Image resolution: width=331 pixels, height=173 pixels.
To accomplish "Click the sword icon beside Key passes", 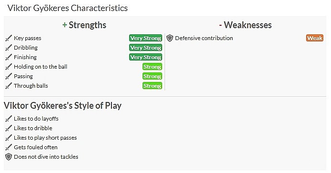I will [x=9, y=38].
